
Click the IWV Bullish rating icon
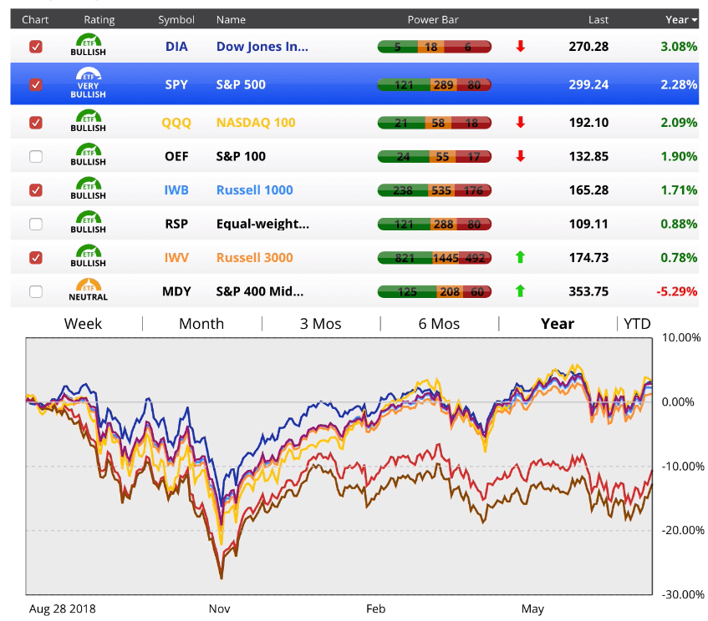click(88, 256)
